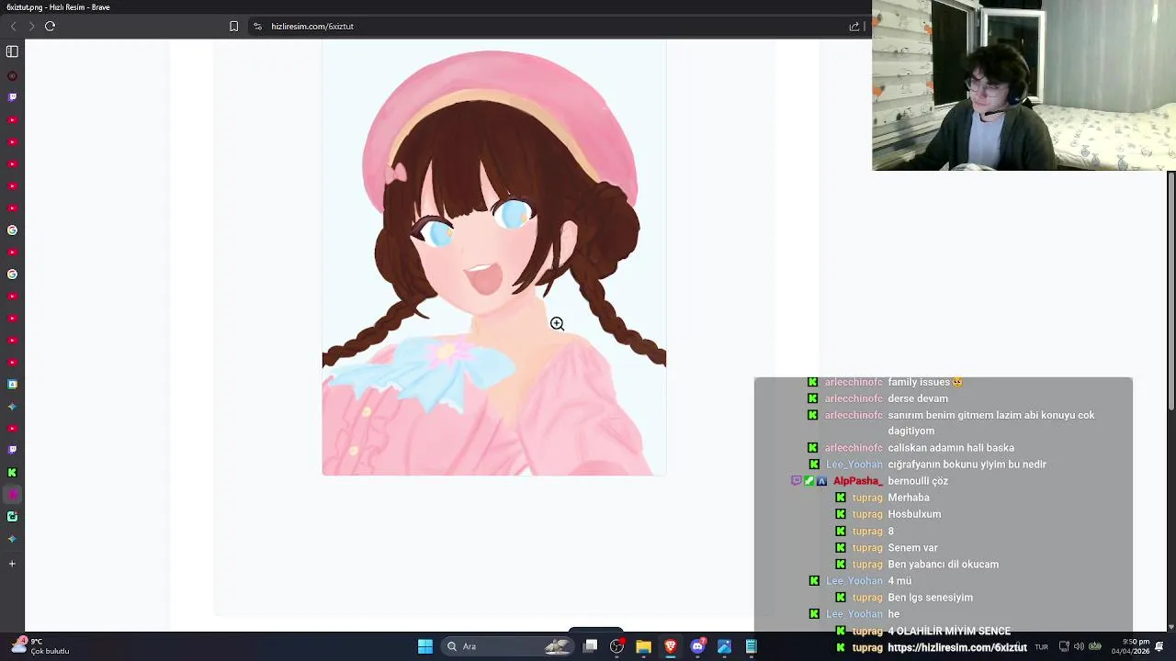
Task: Click chat message '4 OLAHİLİR MİYİM SENCE'
Action: click(x=949, y=632)
